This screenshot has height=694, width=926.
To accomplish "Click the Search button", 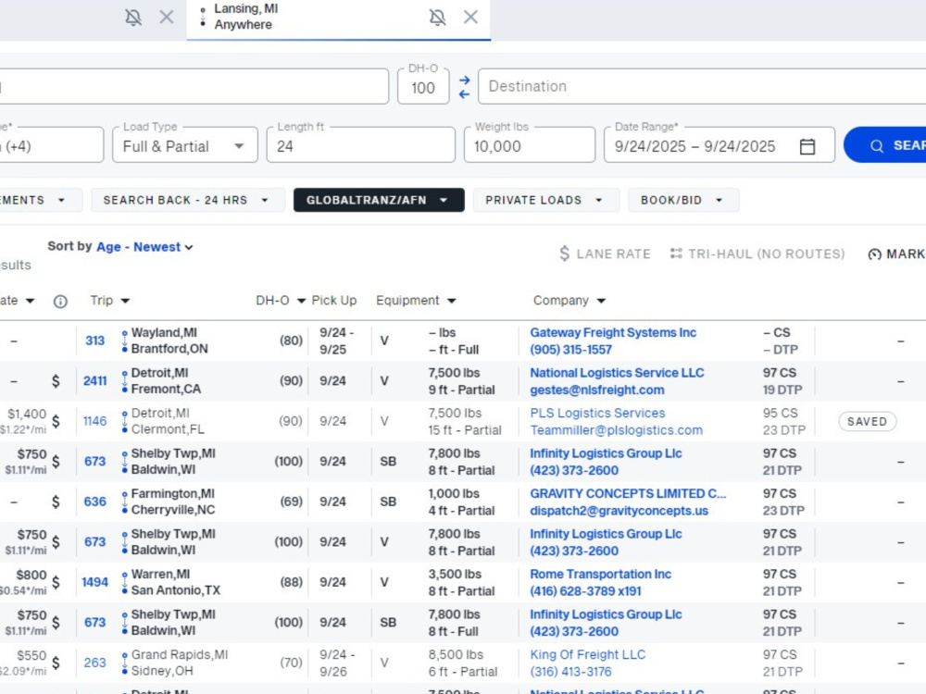I will 885,145.
